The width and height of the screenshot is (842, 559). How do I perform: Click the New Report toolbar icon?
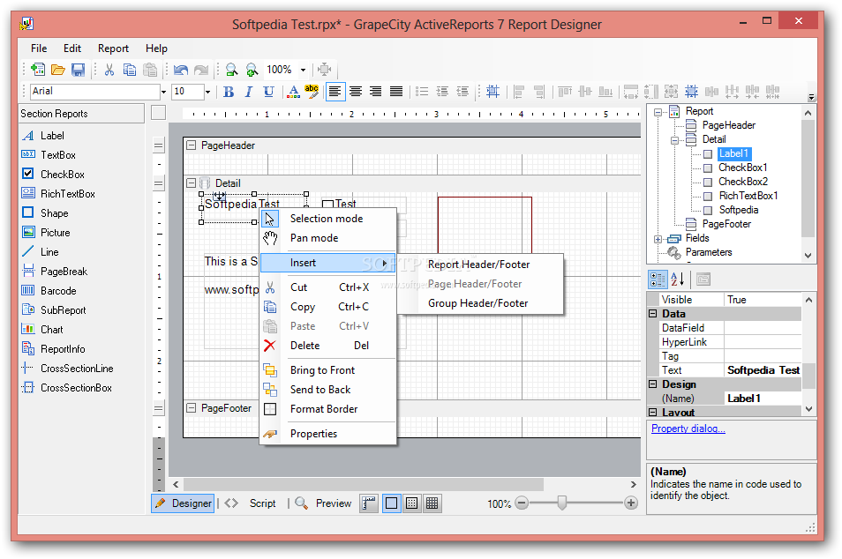pyautogui.click(x=38, y=70)
